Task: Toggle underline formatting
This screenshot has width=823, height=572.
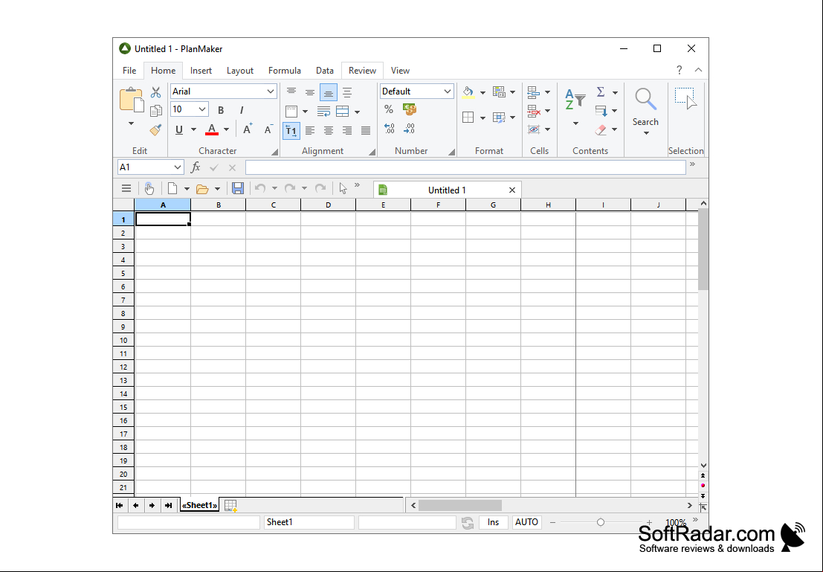Action: (x=179, y=129)
